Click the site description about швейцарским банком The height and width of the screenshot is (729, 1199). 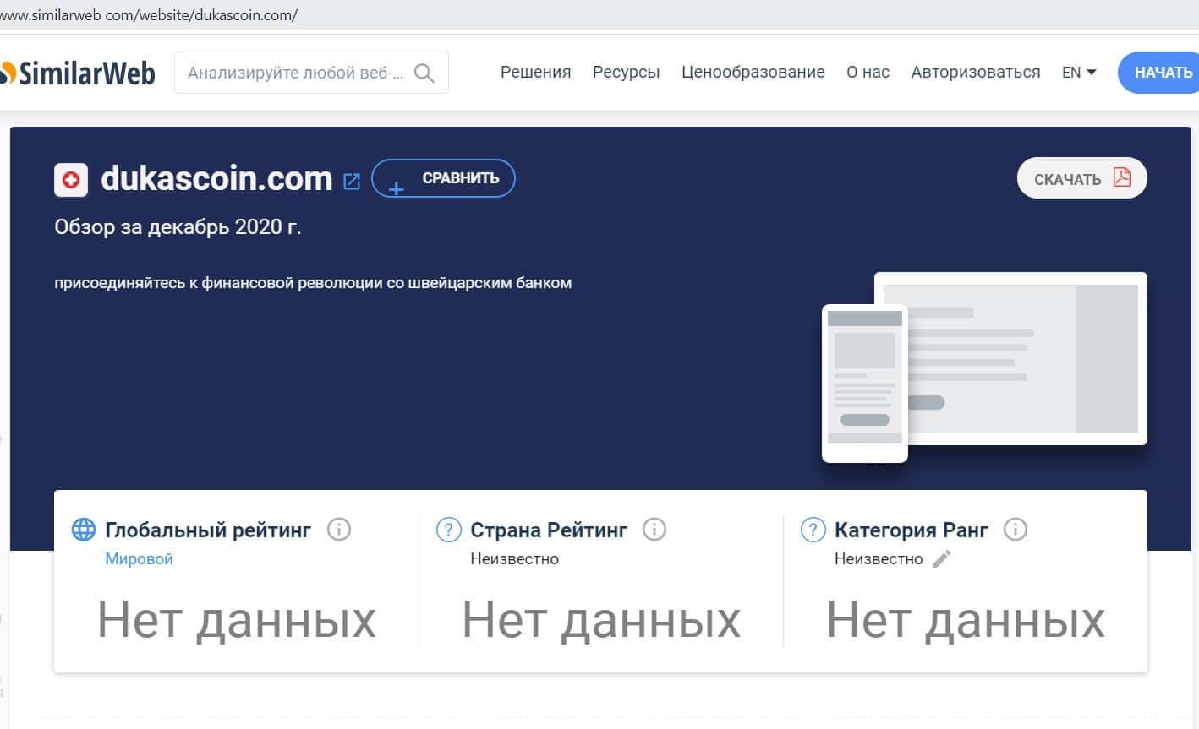click(313, 283)
